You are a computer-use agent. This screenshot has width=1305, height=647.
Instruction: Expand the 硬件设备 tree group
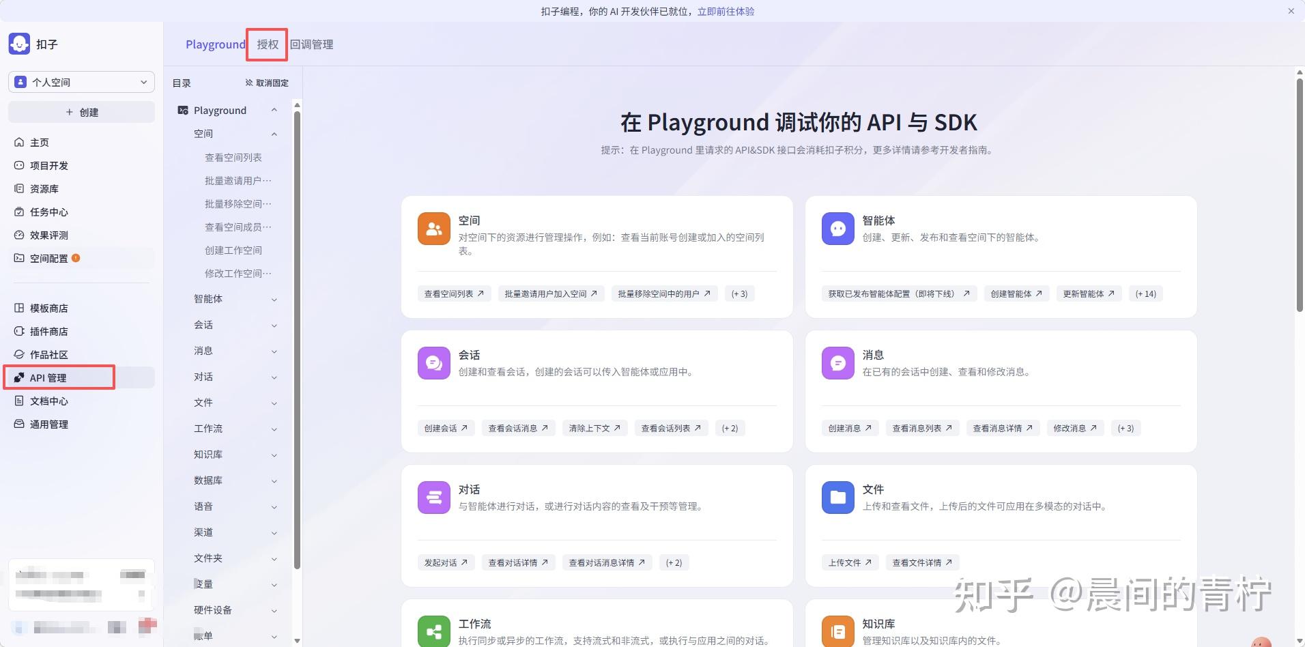(x=274, y=610)
